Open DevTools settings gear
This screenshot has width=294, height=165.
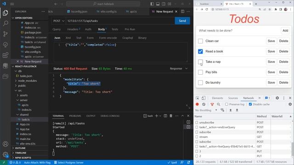click(x=277, y=98)
